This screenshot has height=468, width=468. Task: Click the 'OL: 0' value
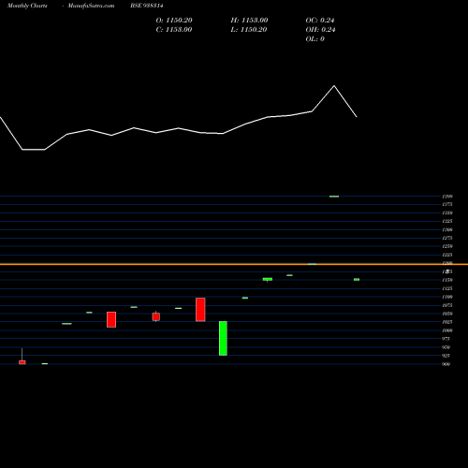pyautogui.click(x=315, y=39)
